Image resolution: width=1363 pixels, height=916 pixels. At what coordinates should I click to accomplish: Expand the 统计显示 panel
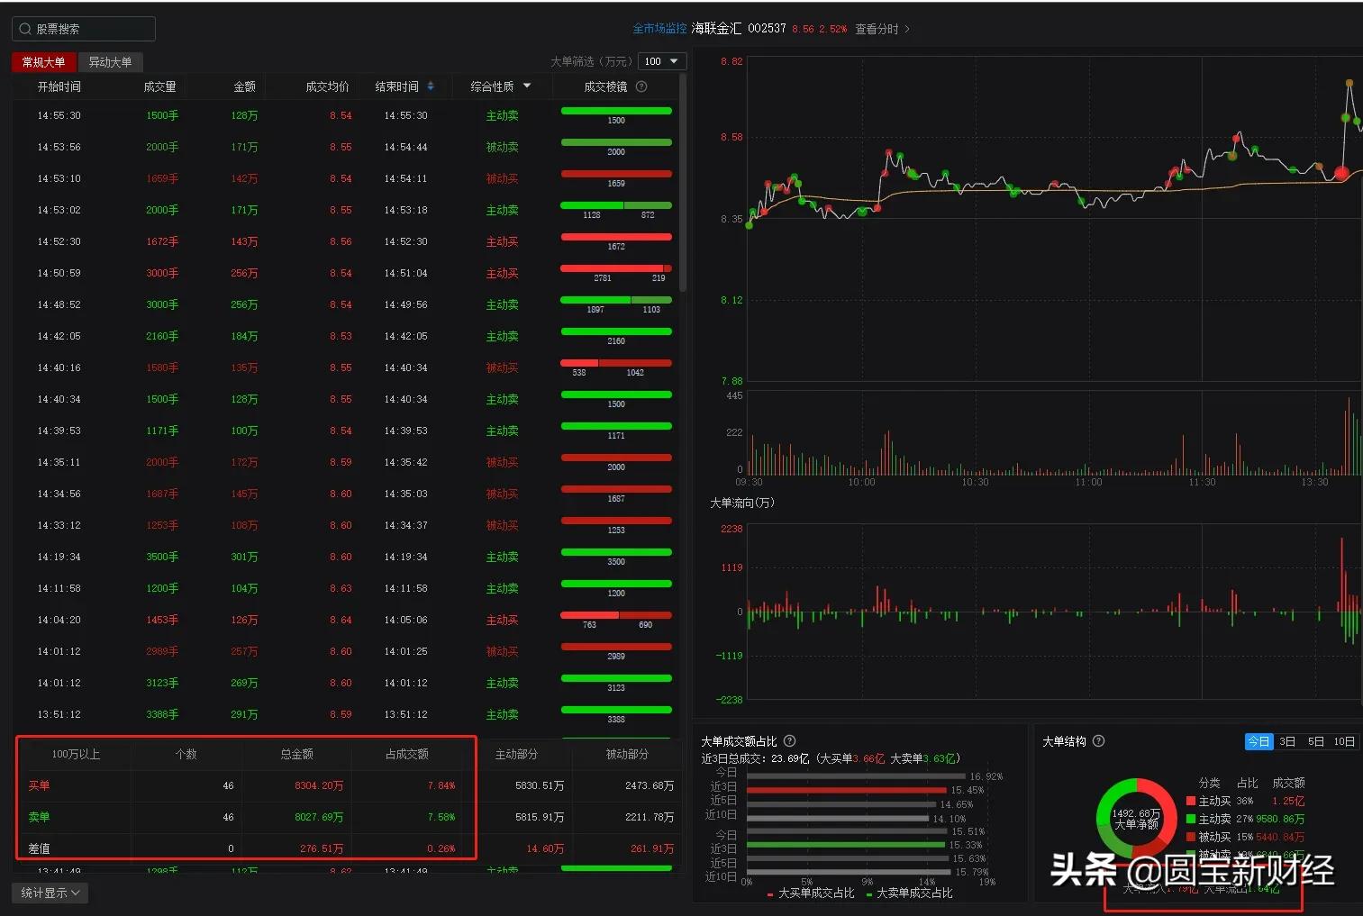click(50, 893)
